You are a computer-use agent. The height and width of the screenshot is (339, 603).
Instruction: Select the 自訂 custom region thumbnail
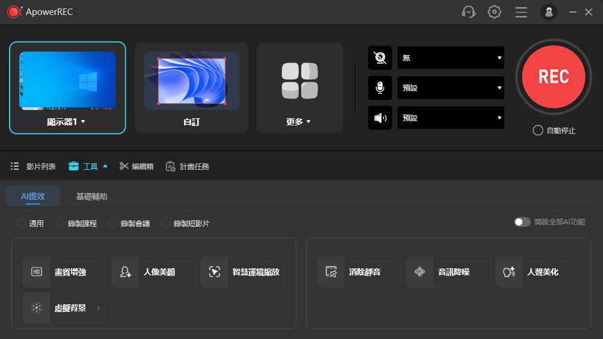pos(192,88)
